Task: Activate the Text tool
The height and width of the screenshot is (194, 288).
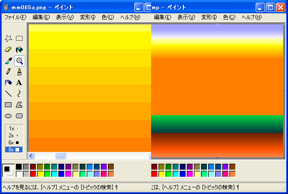Action: [x=19, y=82]
